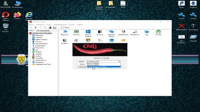Select Yapılandırma in the tree
Image resolution: width=200 pixels, height=112 pixels.
coord(41,60)
